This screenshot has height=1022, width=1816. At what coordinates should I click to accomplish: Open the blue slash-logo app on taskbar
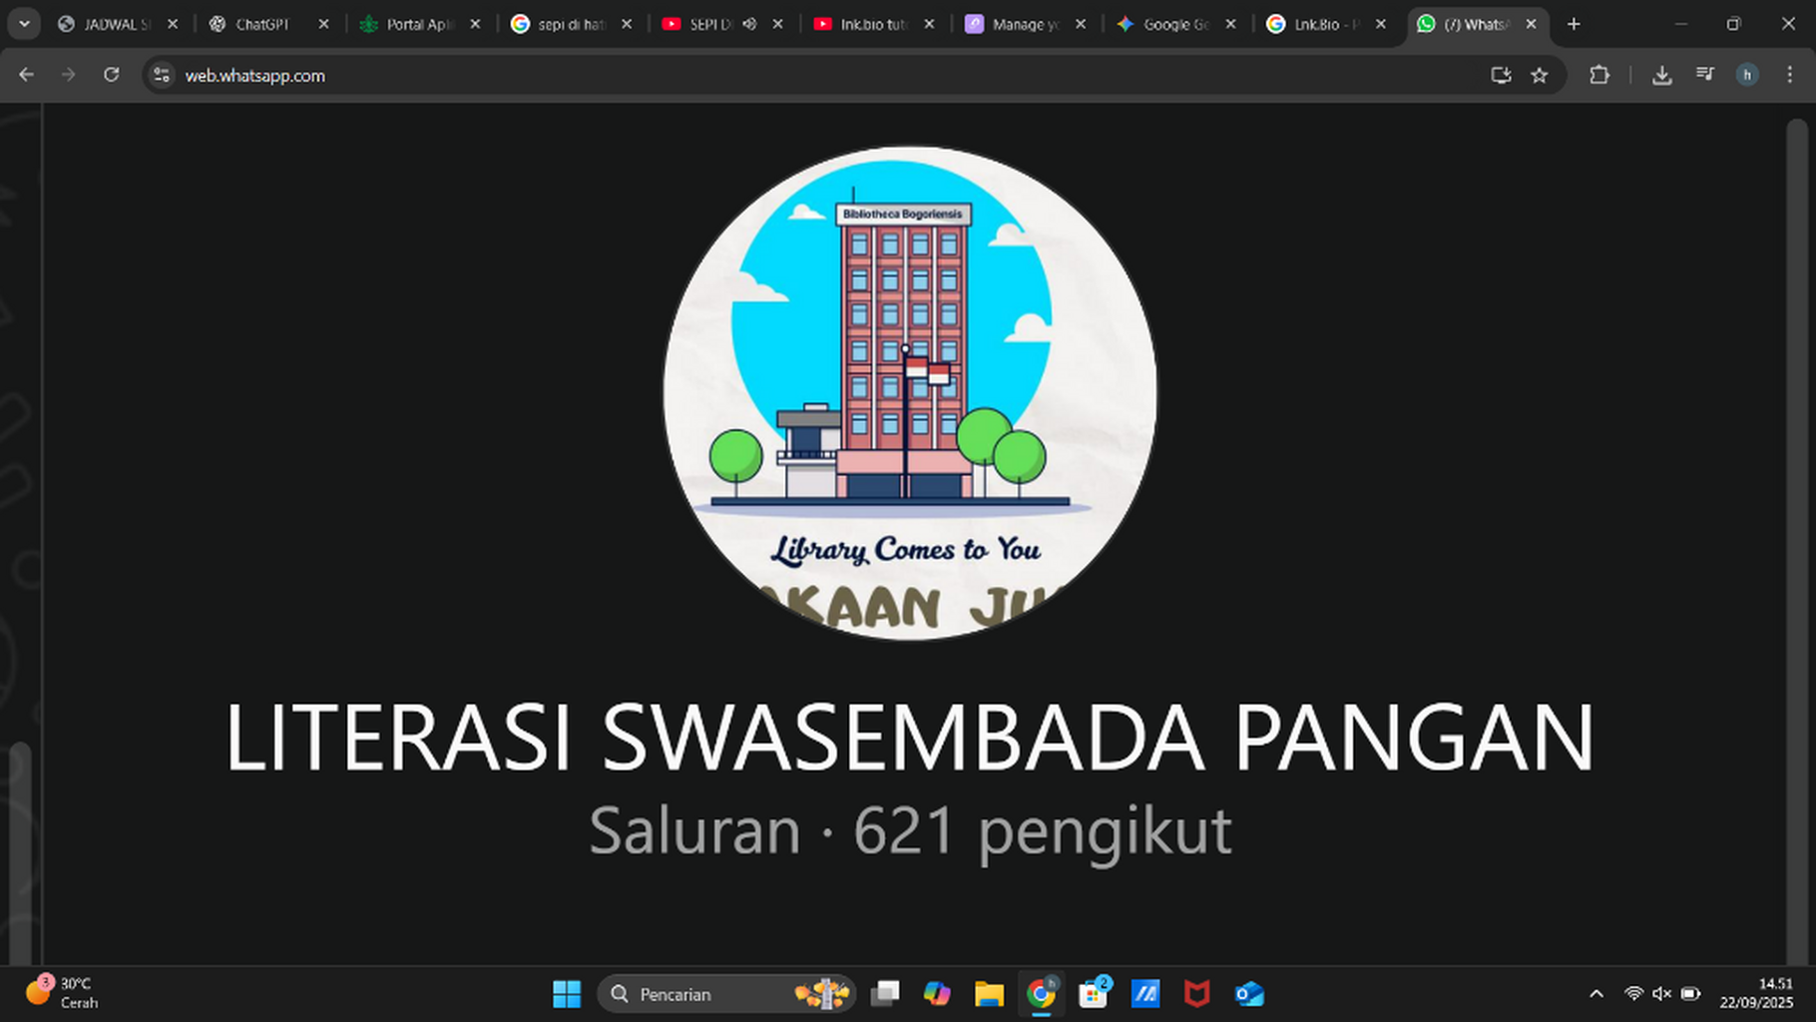click(1145, 994)
